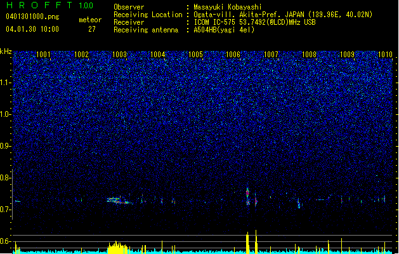Click the 1004 time axis marker
Screen dimensions: 399x254
click(x=157, y=54)
